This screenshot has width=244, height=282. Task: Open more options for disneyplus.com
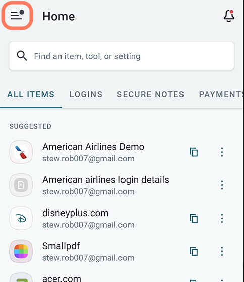tap(222, 218)
